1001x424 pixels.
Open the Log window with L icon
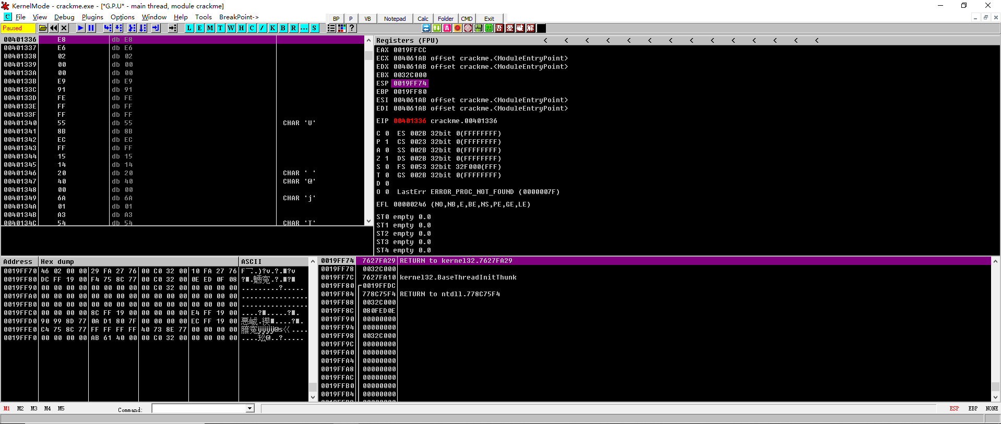click(x=189, y=28)
